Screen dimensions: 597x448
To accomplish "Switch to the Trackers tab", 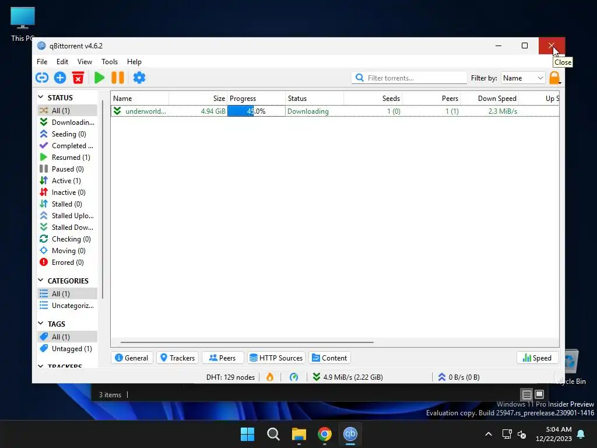I will pos(178,358).
